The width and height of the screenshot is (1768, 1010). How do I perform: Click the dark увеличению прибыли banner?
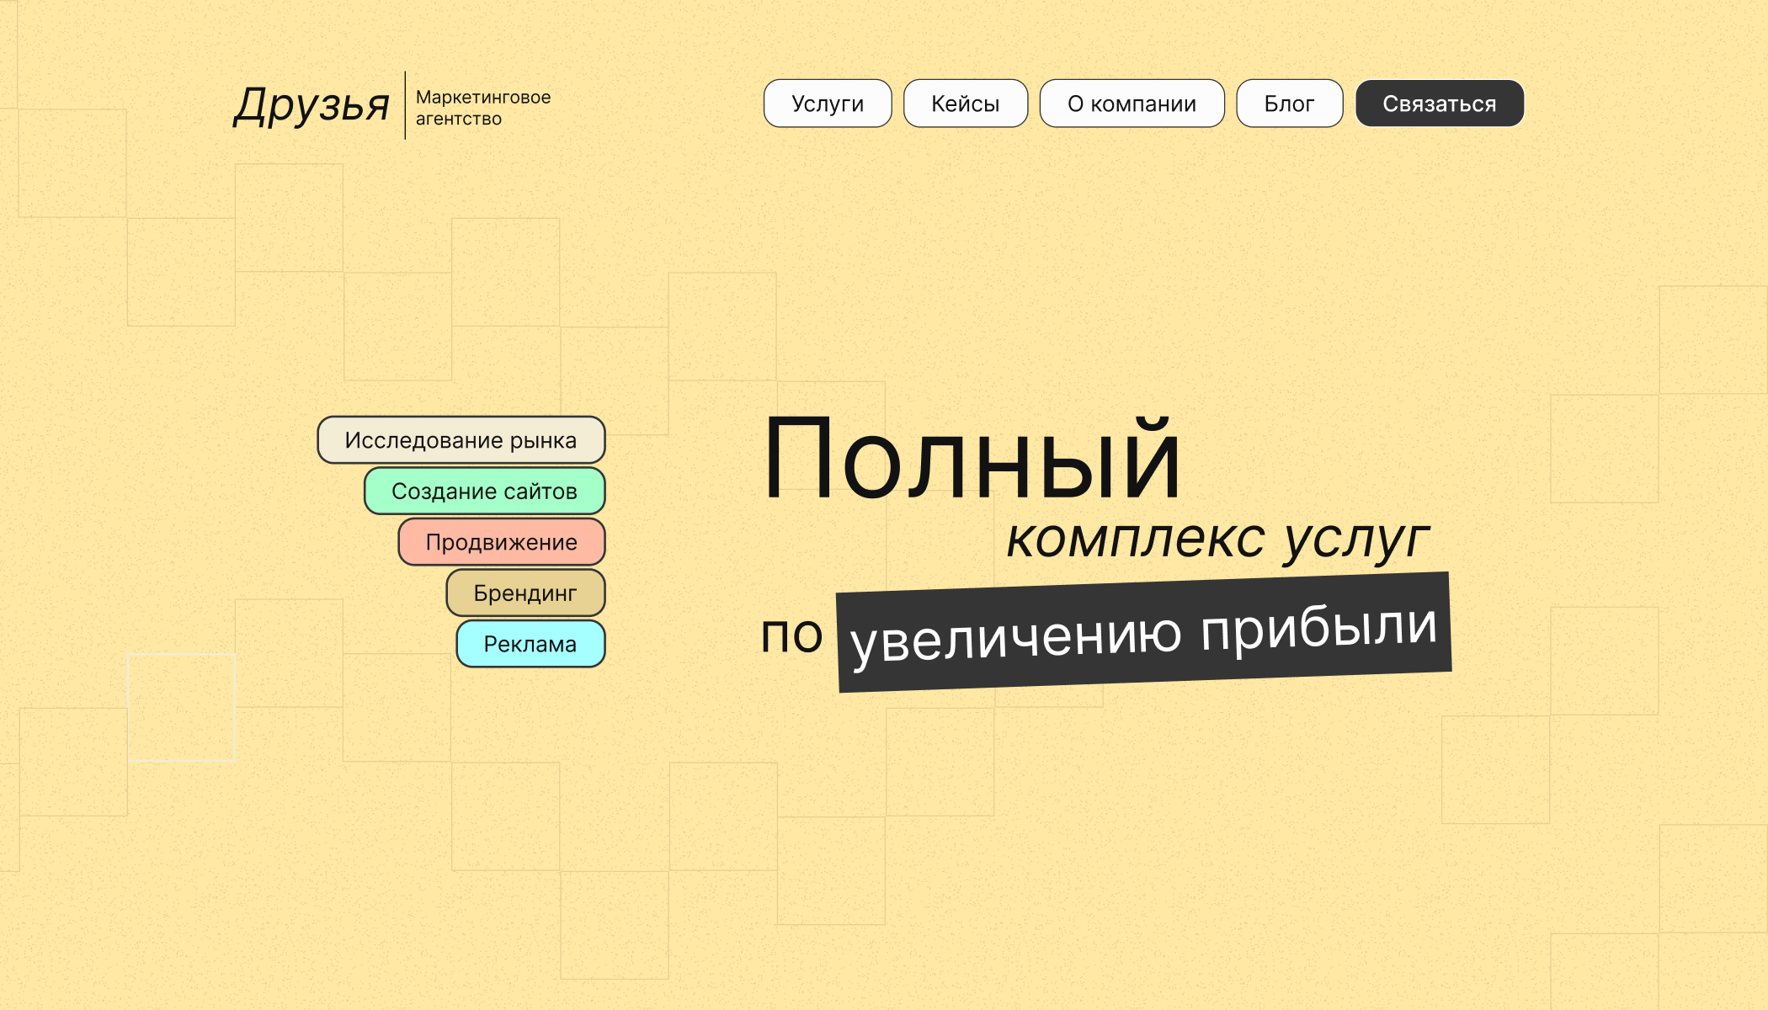coord(1143,633)
